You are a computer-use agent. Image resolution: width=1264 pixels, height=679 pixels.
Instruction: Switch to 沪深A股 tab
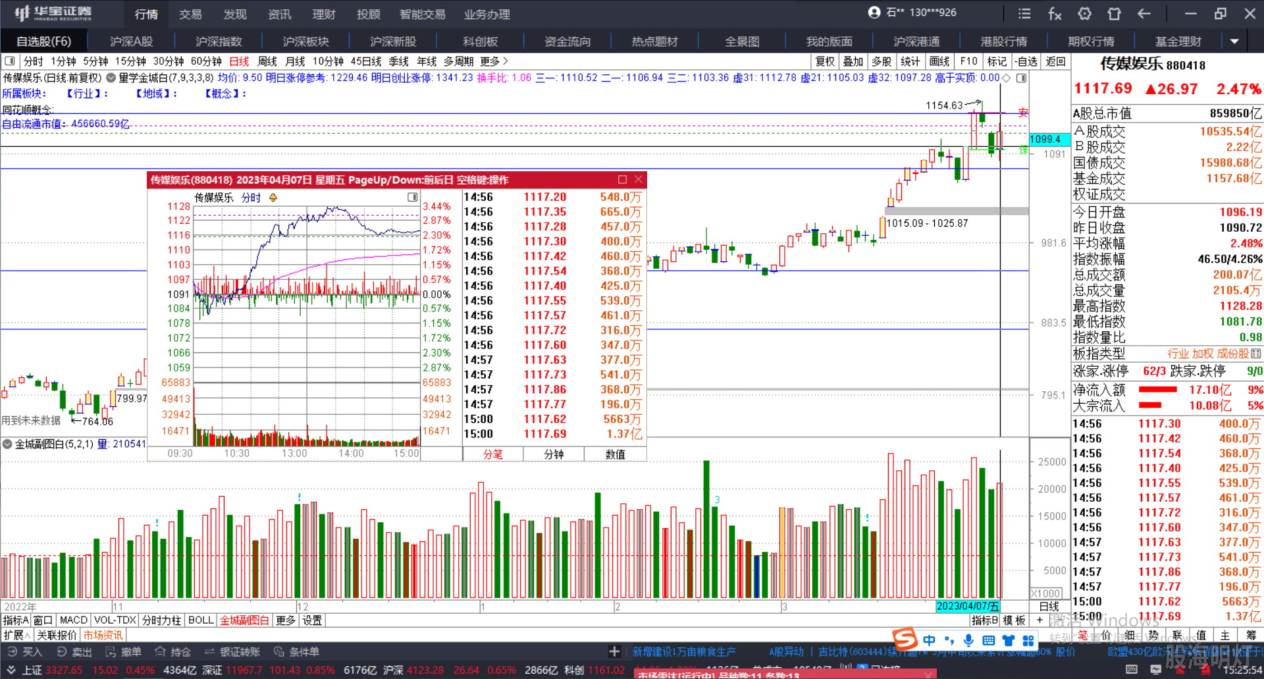click(131, 41)
